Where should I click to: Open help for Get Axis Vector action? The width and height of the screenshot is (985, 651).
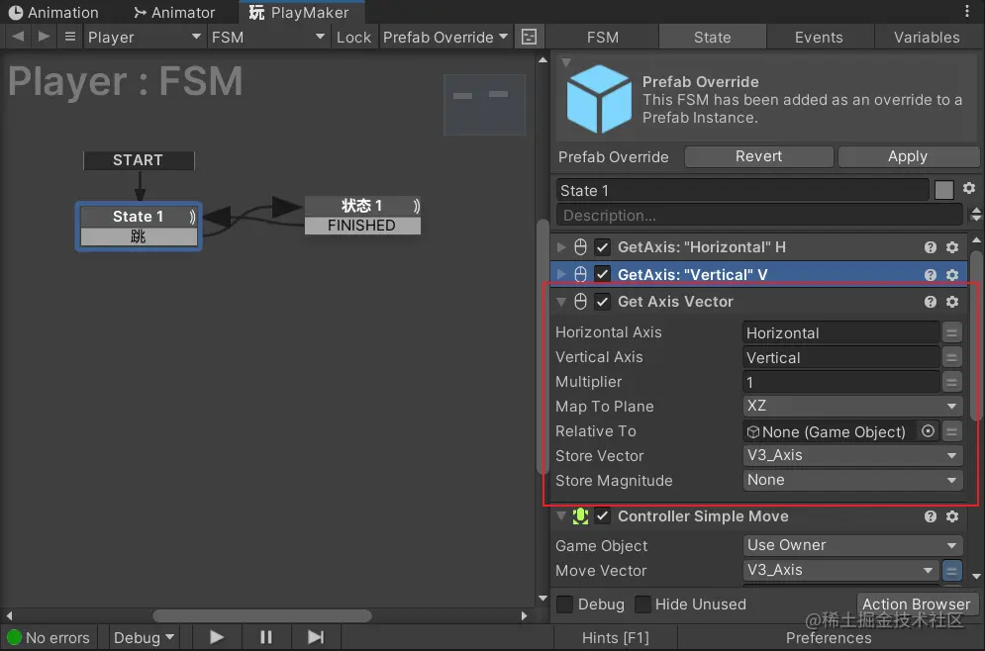click(931, 302)
